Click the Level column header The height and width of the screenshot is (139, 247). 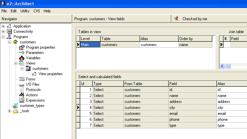90,39
